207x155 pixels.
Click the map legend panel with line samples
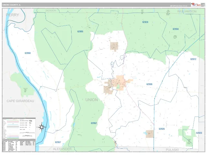(19, 128)
